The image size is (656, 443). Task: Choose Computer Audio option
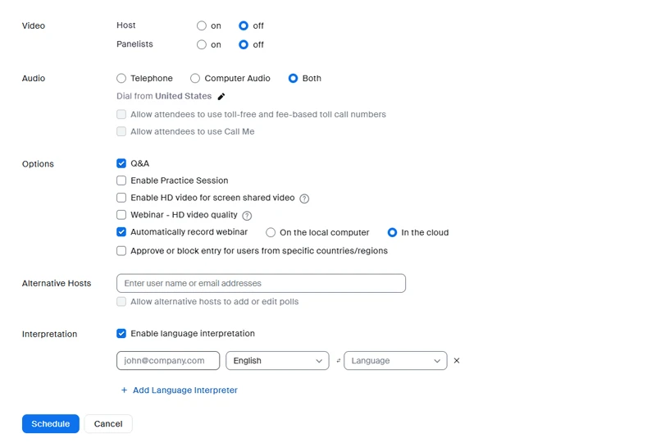pos(195,79)
